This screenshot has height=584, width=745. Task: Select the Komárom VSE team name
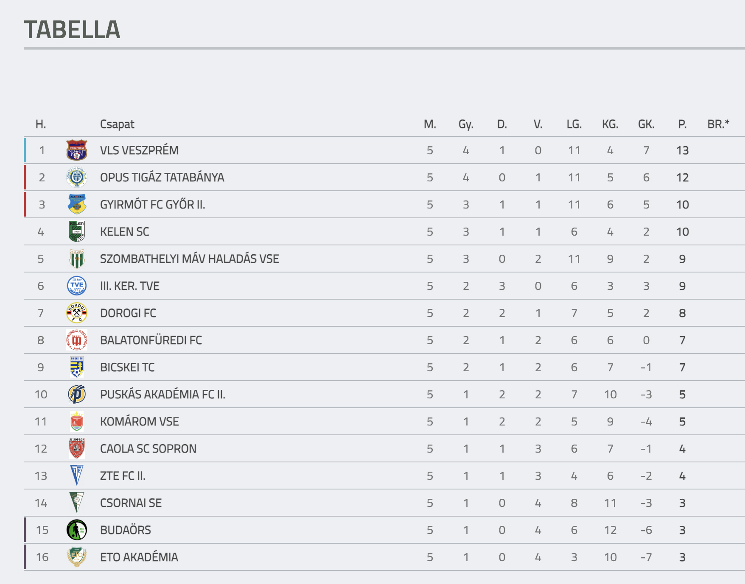139,422
